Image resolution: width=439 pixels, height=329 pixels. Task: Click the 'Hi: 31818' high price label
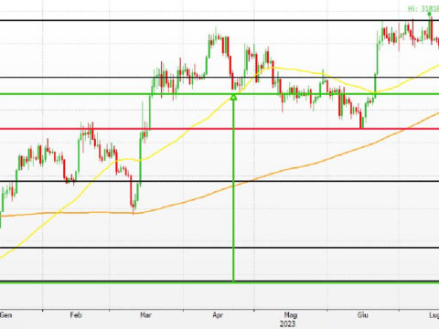click(x=423, y=8)
